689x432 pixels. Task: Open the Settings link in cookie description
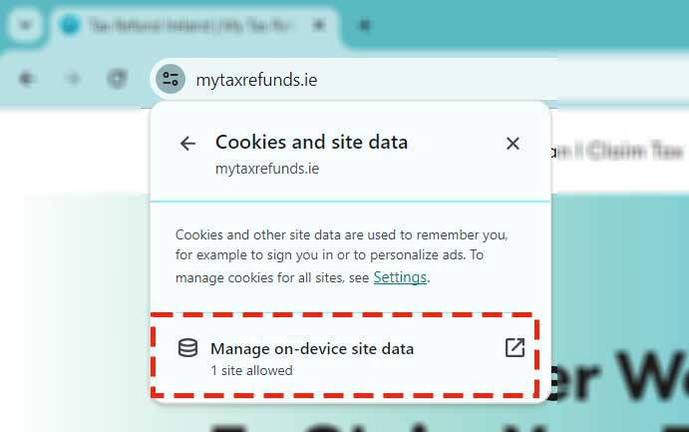(x=400, y=277)
